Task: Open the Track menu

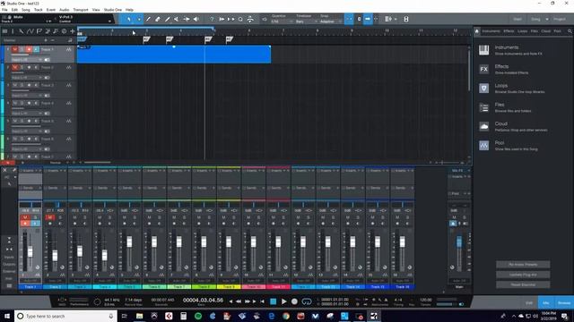Action: (38, 10)
